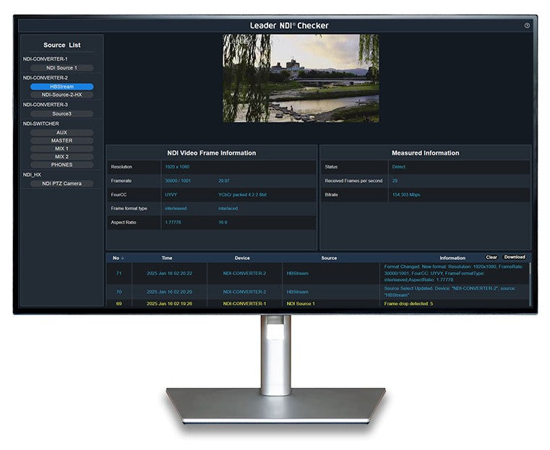Select Source3 under NDI-CONVERTER-3
Screen dimensions: 550x450
coord(61,113)
